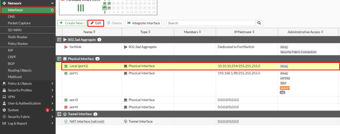Collapse the 802.3ad Aggregate group
Viewport: 340px width, 134px height.
[x=59, y=40]
